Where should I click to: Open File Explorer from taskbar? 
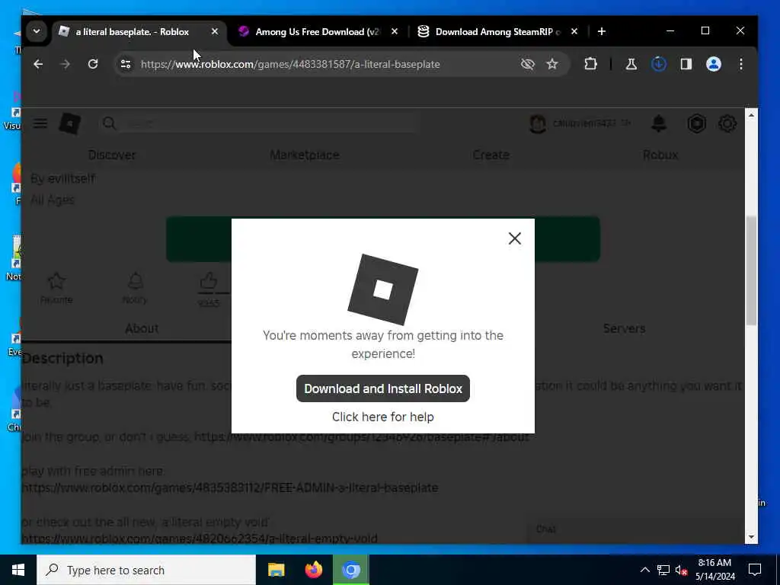276,570
